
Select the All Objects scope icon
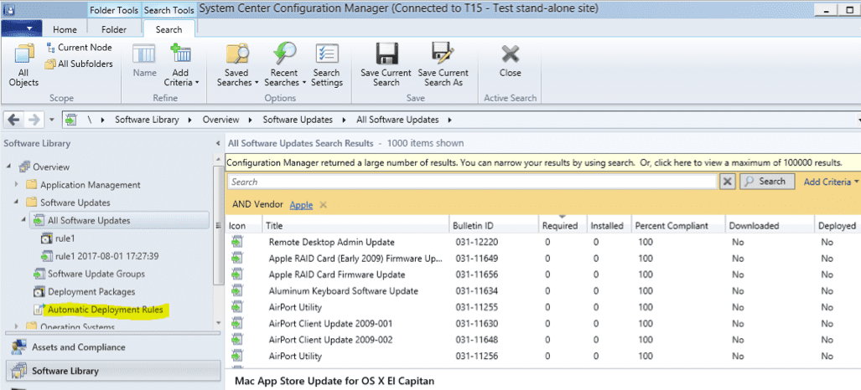23,64
